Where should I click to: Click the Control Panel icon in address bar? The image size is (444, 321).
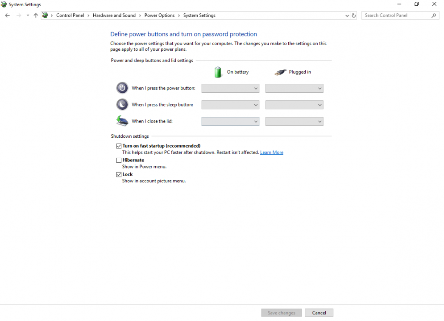pos(45,15)
